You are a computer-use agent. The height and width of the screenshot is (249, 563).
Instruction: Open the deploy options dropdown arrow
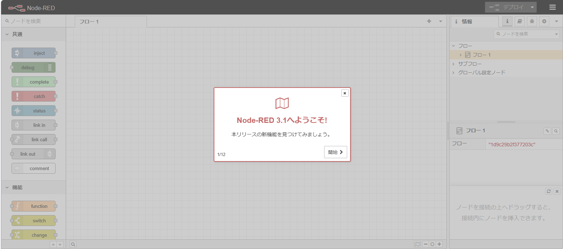click(x=532, y=7)
